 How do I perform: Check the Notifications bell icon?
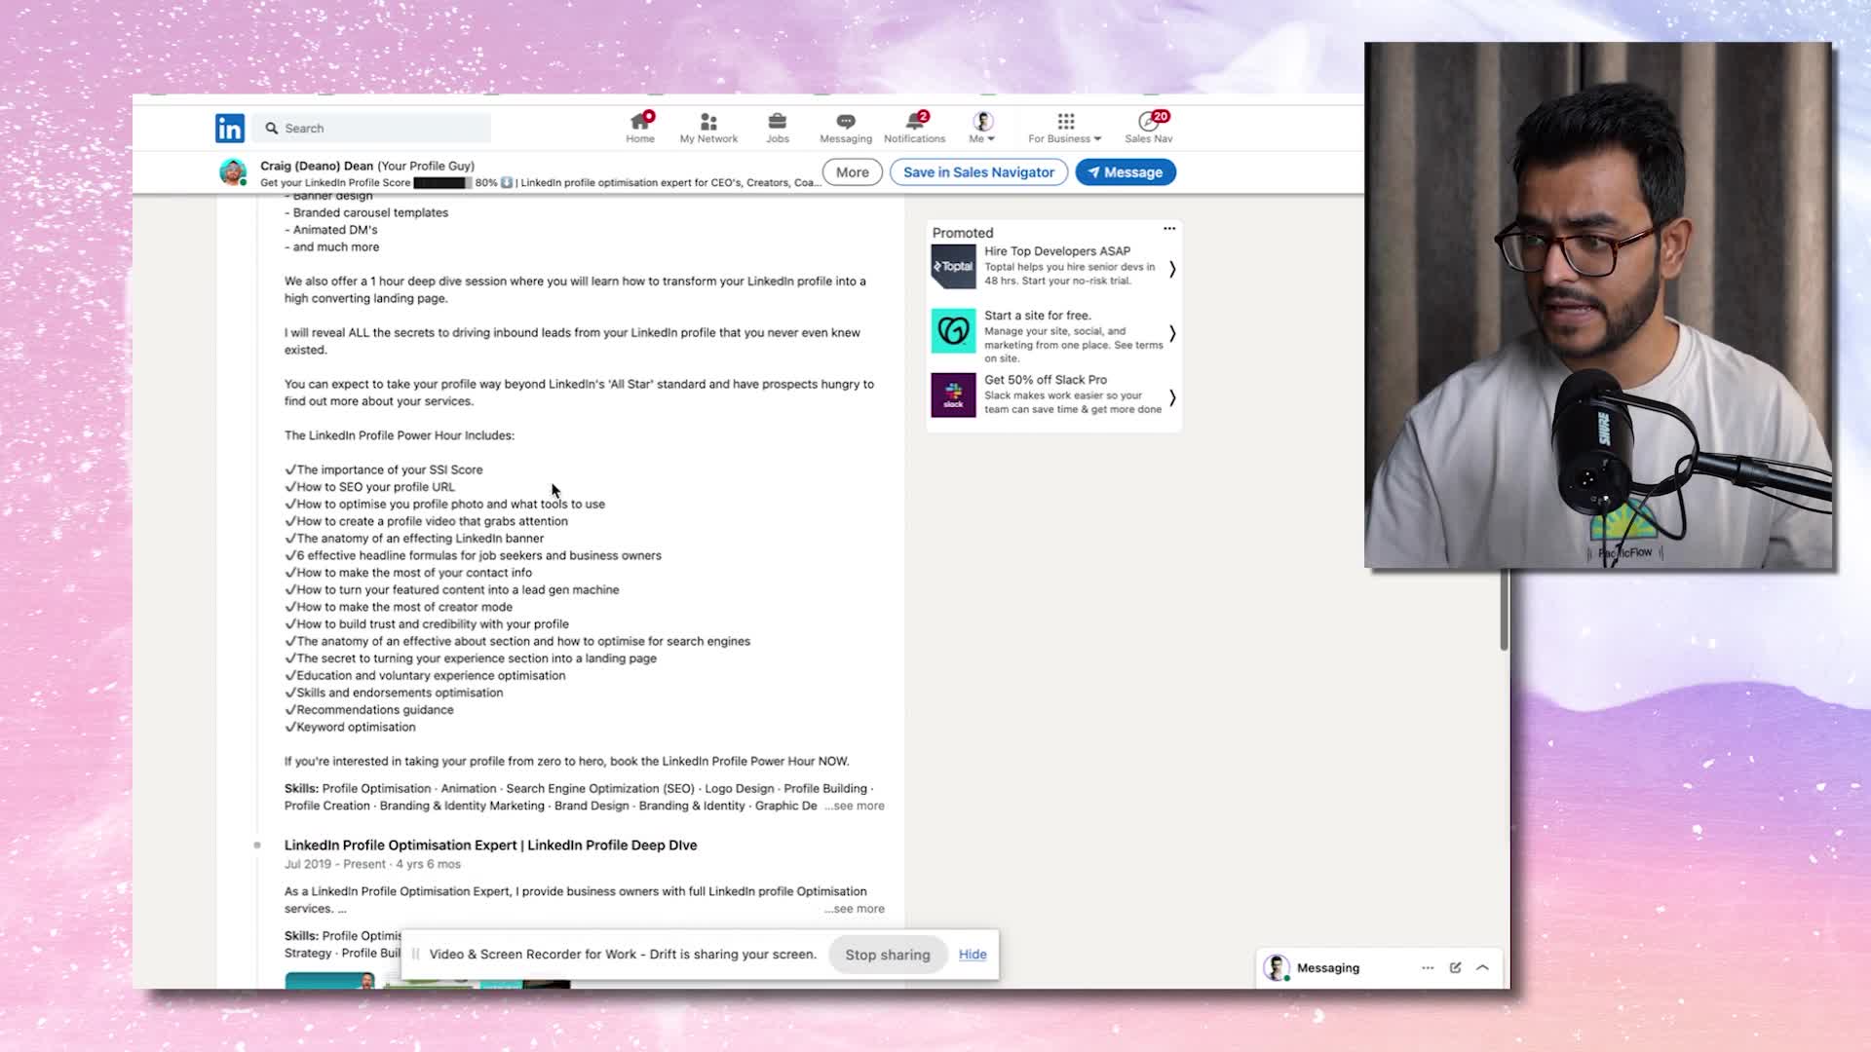click(914, 122)
